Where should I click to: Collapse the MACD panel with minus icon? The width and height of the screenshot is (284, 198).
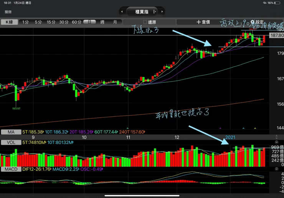pos(277,169)
